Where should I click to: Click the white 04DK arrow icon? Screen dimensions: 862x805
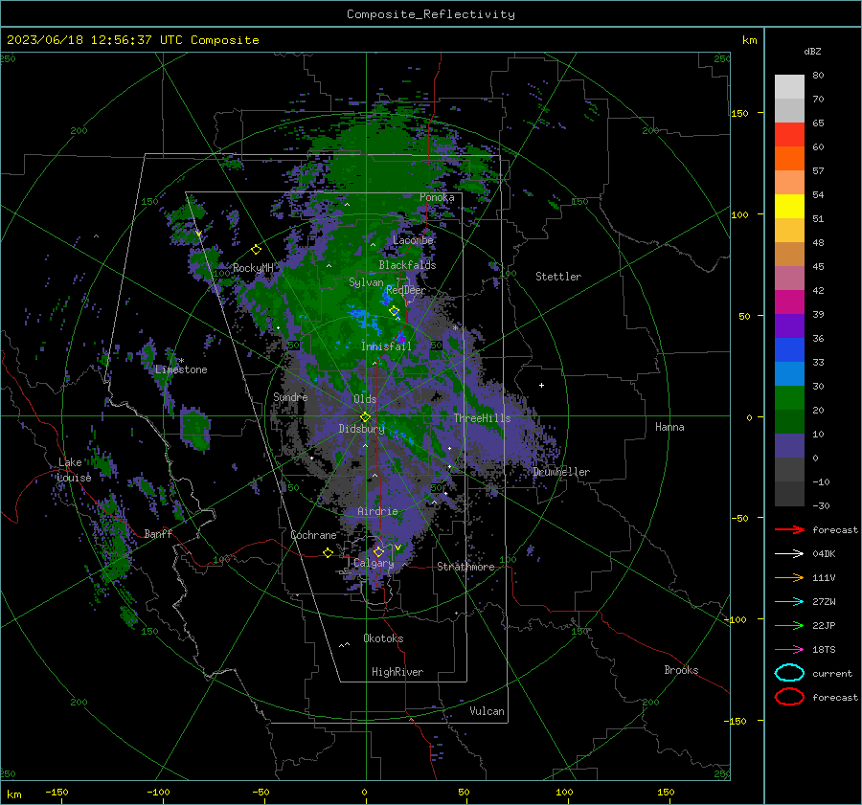(x=789, y=553)
